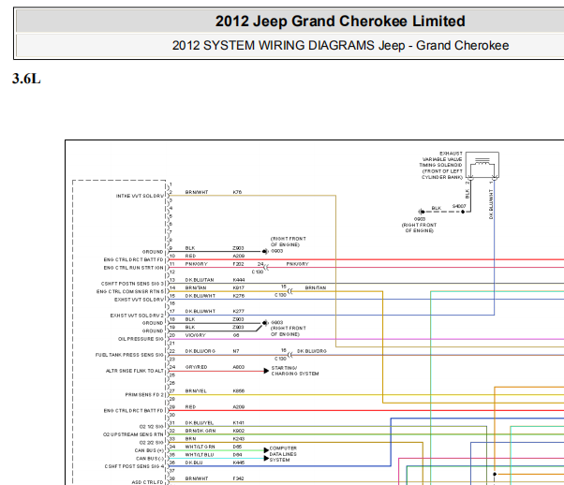
Task: Click circuit code 'K917'
Action: coord(239,287)
